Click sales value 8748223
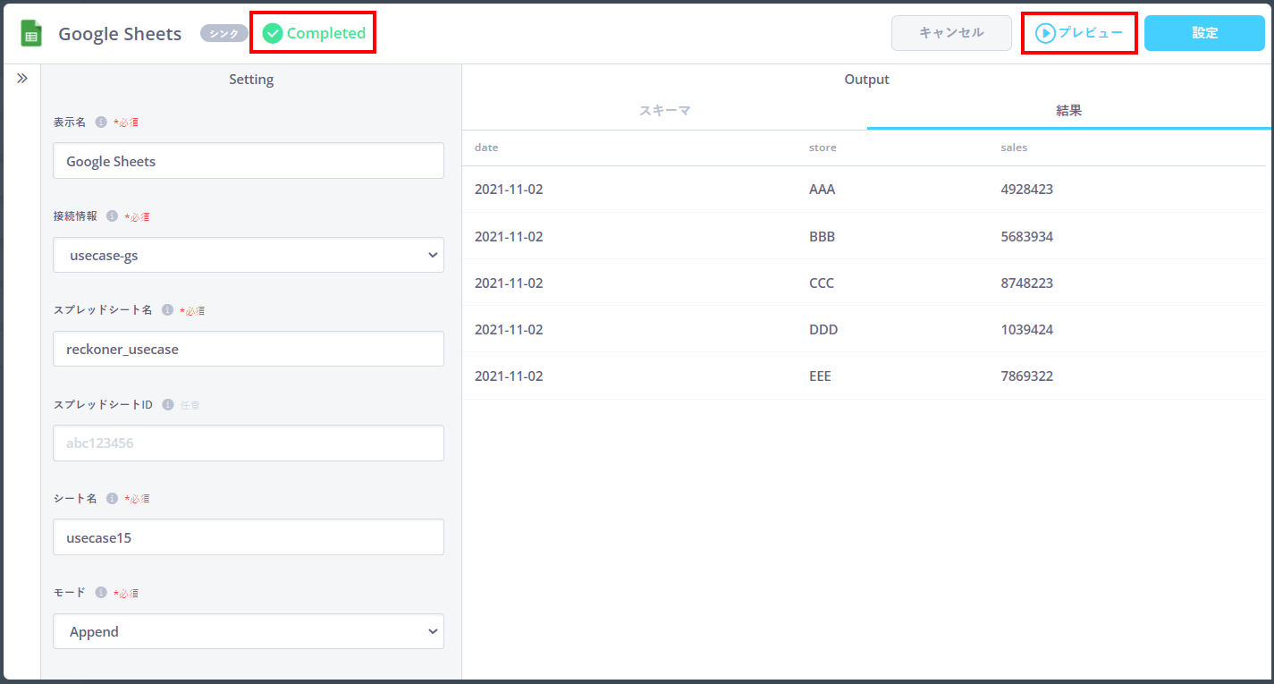Image resolution: width=1274 pixels, height=684 pixels. (1027, 283)
